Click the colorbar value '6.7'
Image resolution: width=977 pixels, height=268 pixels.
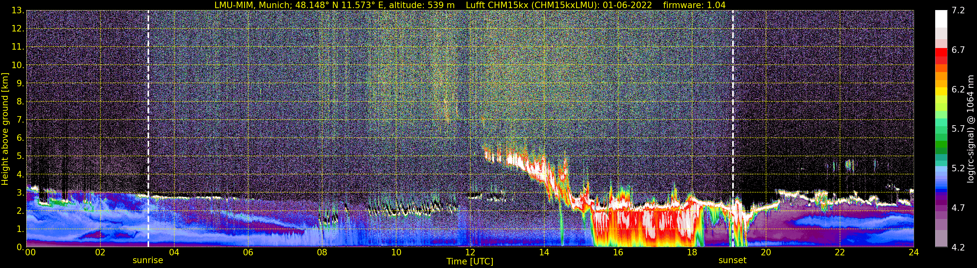click(x=958, y=50)
